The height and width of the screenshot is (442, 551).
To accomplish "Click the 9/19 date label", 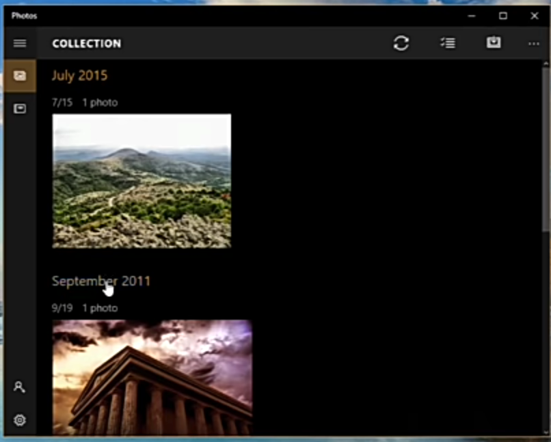I will coord(62,308).
